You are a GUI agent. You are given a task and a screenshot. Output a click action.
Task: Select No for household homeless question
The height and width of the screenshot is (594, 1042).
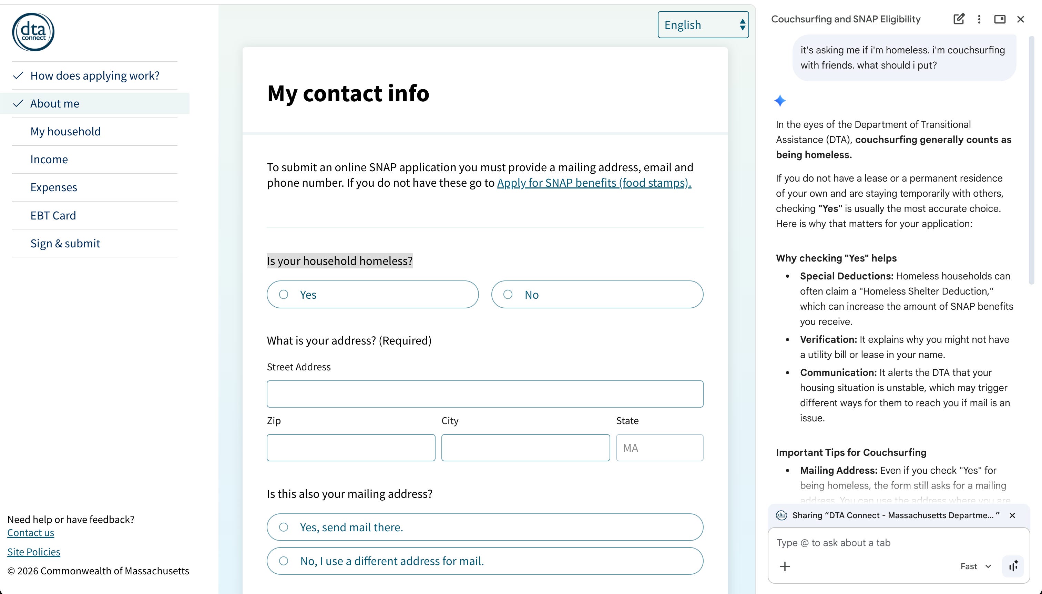click(x=597, y=295)
